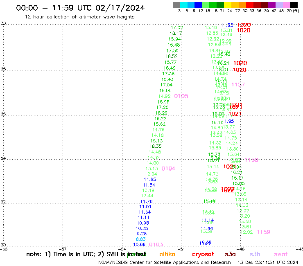Viewport: 303px width, 266px height.
Task: Click the chart title date '02/17/2024'
Action: [x=120, y=8]
